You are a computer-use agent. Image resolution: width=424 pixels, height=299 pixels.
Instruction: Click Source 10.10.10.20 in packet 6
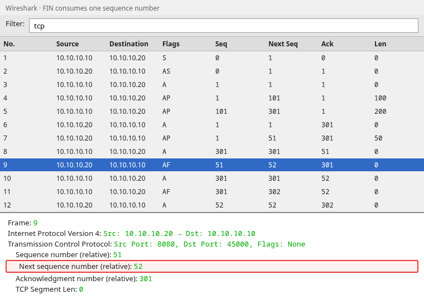[74, 124]
